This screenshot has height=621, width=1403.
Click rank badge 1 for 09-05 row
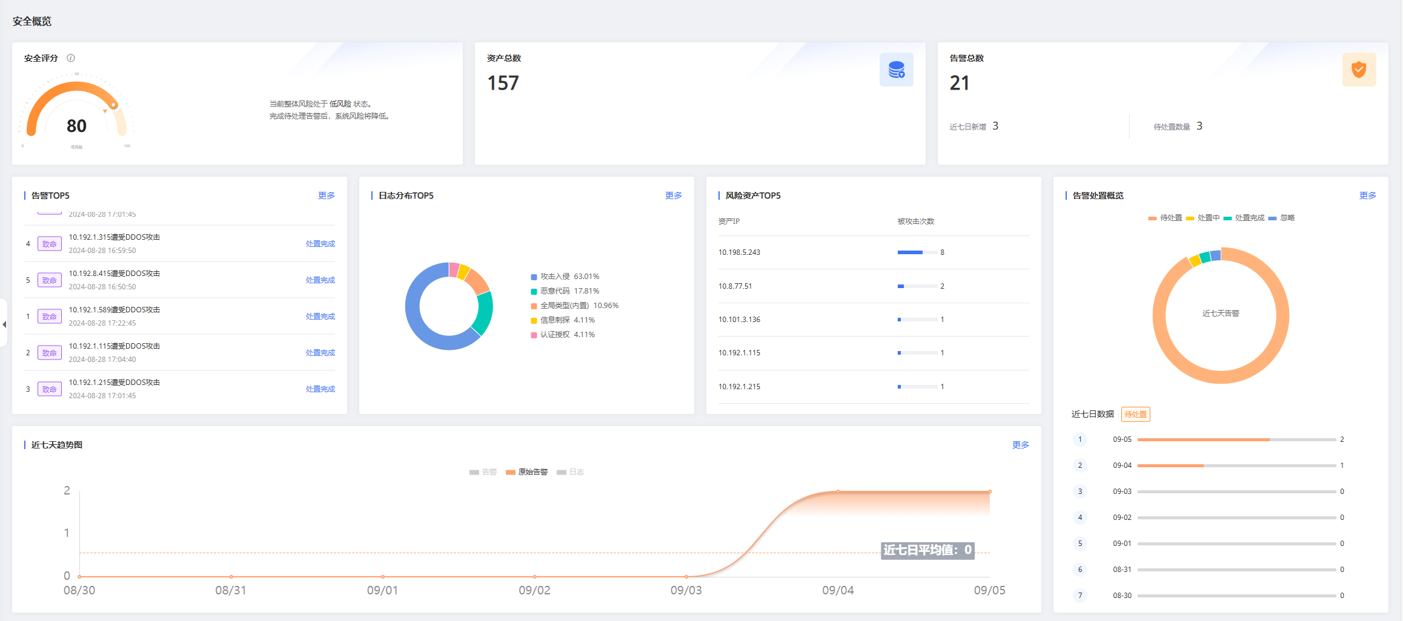tap(1080, 439)
